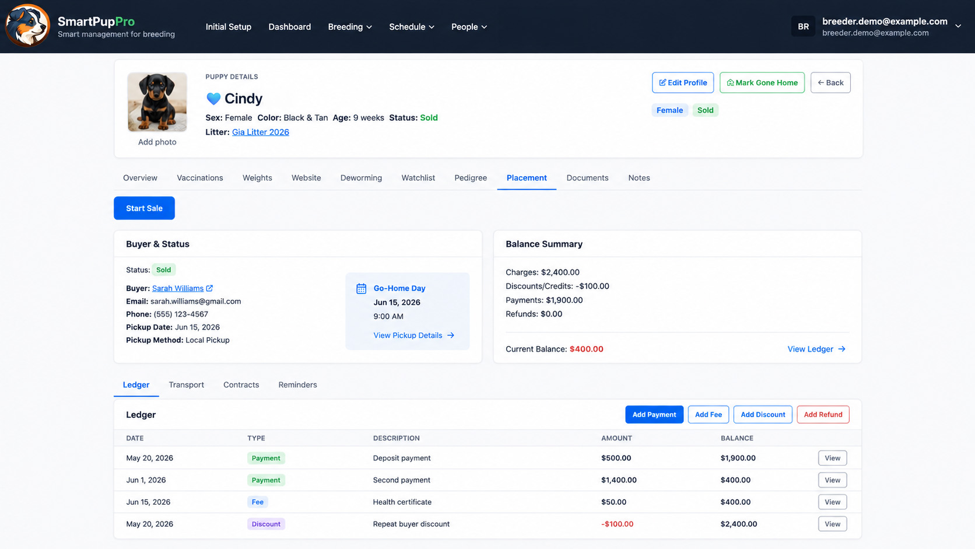Click the Fee type badge in ledger

pyautogui.click(x=257, y=502)
